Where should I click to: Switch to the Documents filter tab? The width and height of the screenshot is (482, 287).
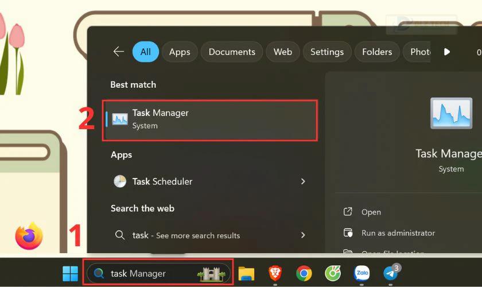232,52
